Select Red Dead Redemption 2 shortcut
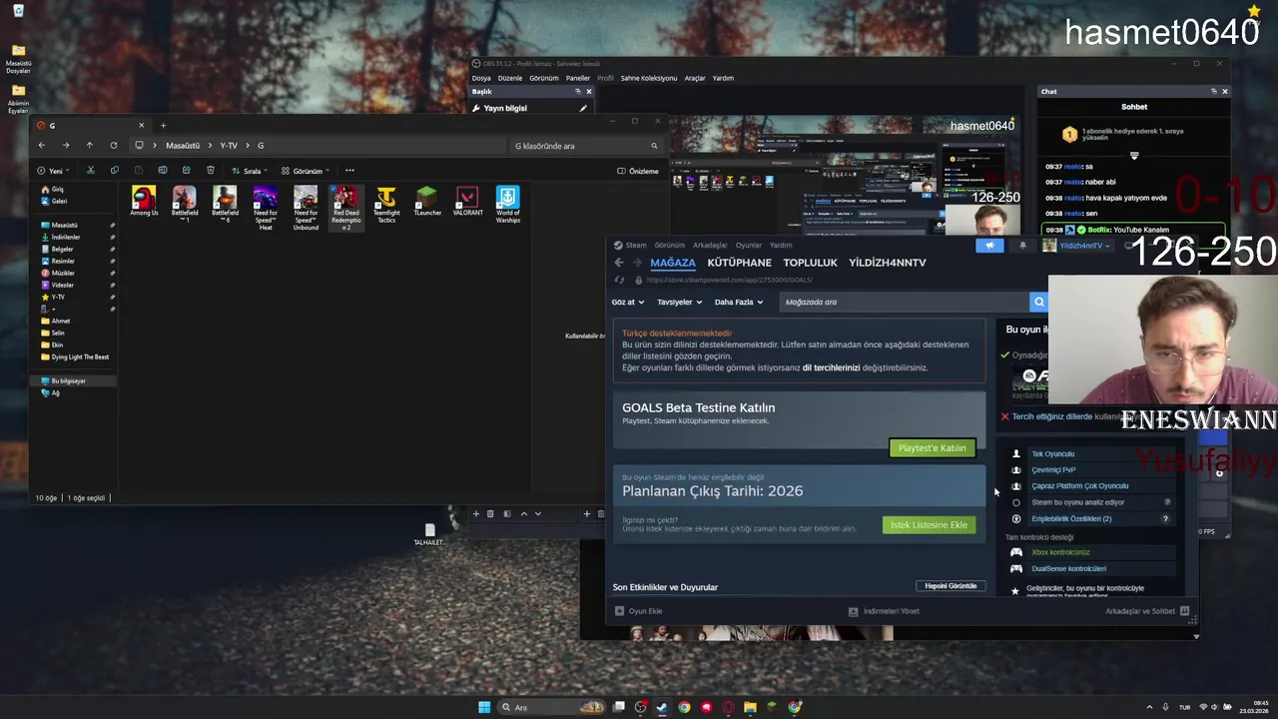This screenshot has height=719, width=1278. click(346, 208)
